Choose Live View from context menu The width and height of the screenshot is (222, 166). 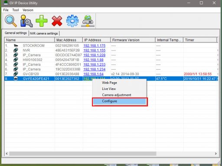pos(109,89)
